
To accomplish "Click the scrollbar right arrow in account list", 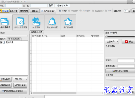I will click(102, 93).
